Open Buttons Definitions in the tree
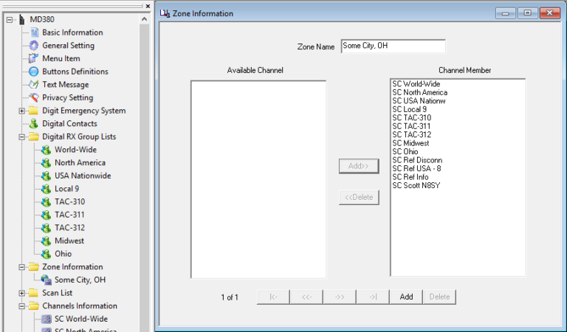 click(75, 72)
